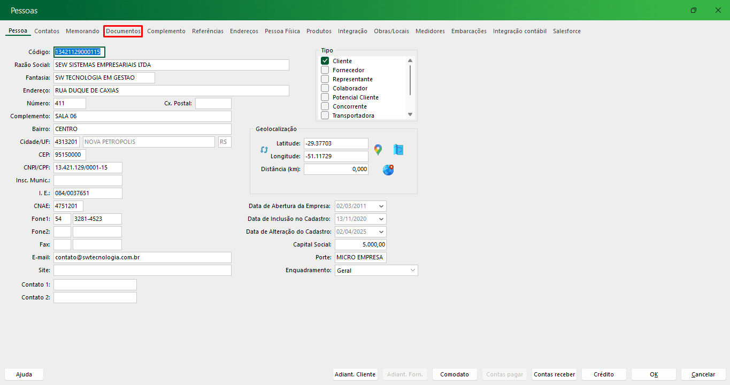730x385 pixels.
Task: Open the Obras/Locais tab
Action: (391, 31)
